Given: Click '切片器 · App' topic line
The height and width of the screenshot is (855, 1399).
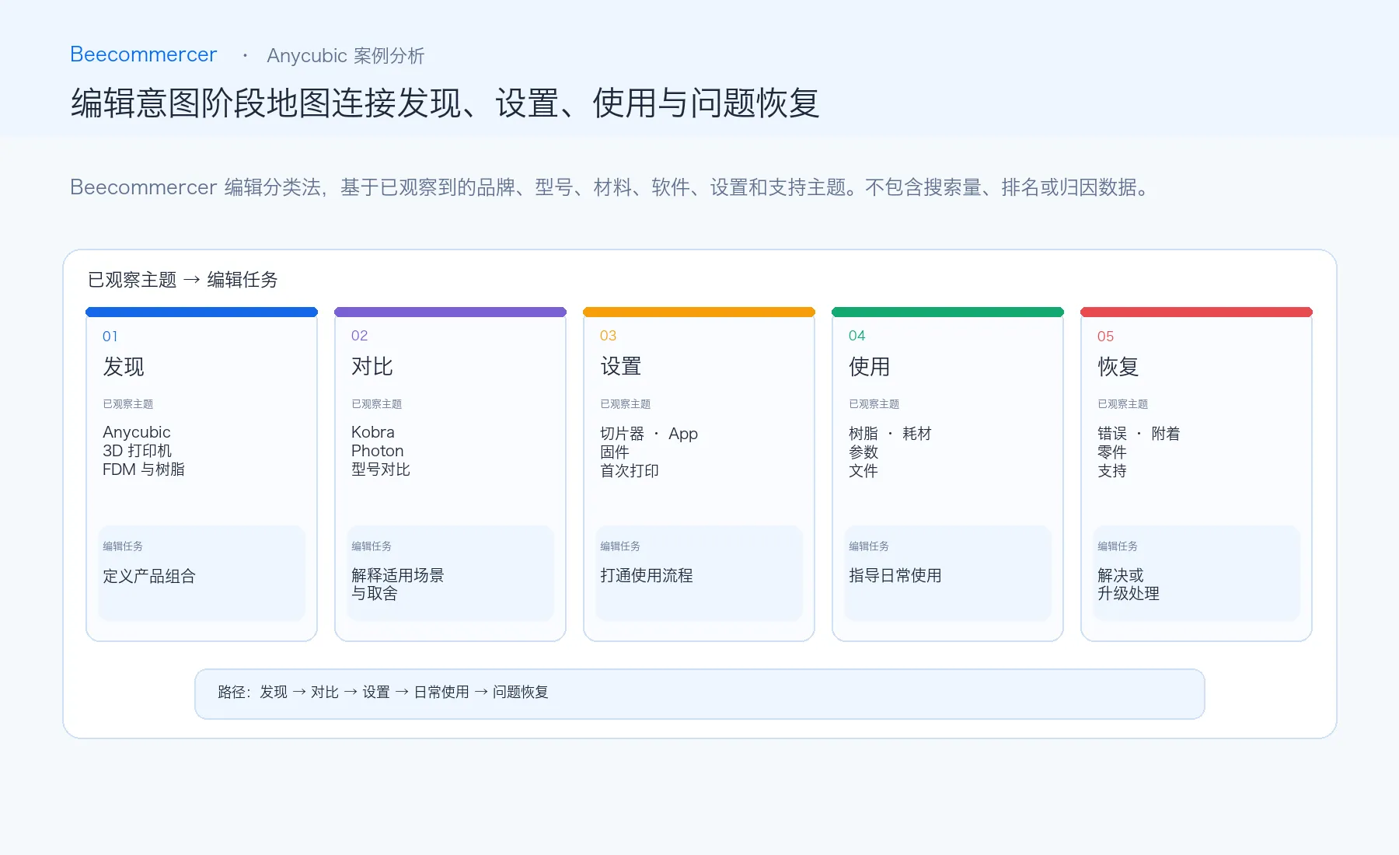Looking at the screenshot, I should point(649,434).
